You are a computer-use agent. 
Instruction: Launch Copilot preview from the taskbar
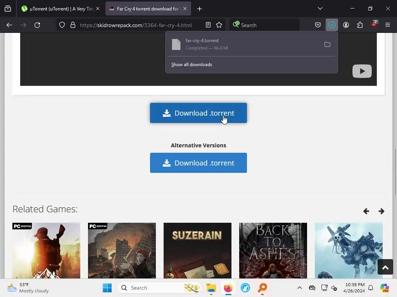[385, 288]
